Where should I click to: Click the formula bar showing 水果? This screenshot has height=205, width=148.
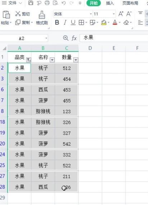click(x=114, y=38)
